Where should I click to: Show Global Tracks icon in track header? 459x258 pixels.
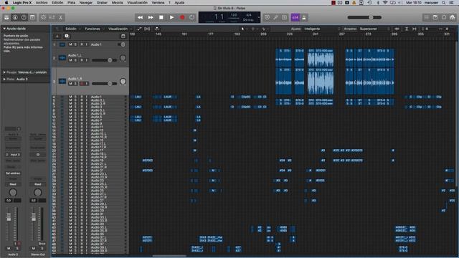[x=123, y=36]
